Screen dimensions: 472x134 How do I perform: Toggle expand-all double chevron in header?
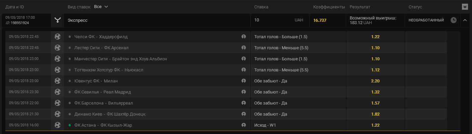[x=465, y=7]
